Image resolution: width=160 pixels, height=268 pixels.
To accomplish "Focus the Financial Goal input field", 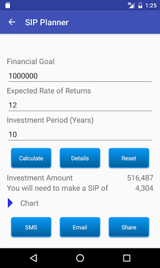I will (80, 76).
